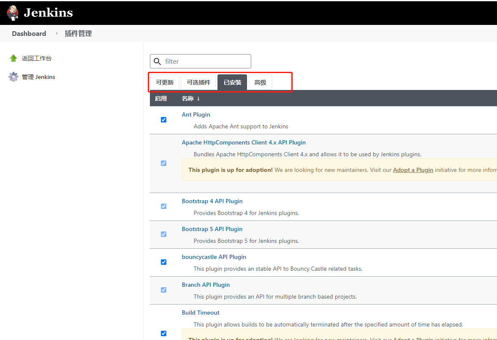The width and height of the screenshot is (497, 340).
Task: Click the breadcrumb arrow after Dashboard
Action: point(57,33)
